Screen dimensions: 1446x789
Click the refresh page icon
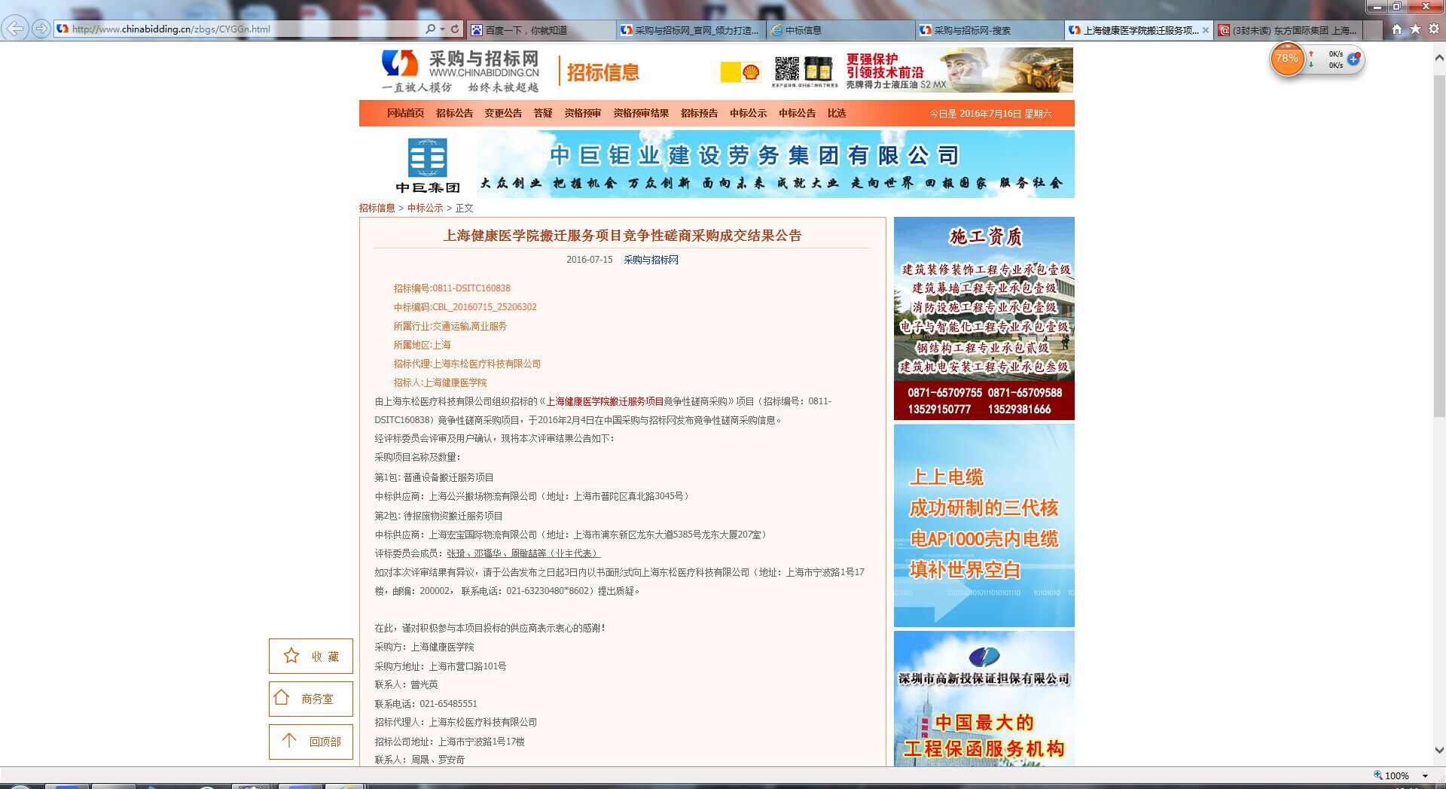pyautogui.click(x=455, y=29)
